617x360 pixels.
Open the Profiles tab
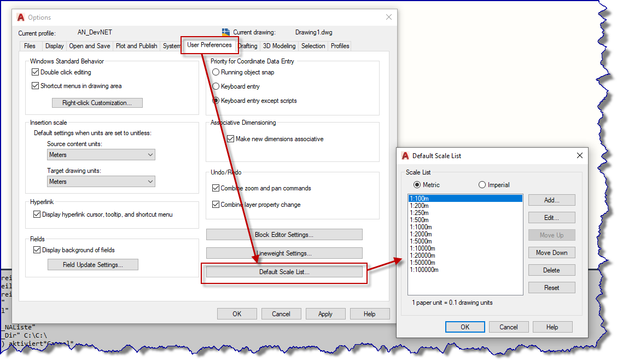[340, 46]
